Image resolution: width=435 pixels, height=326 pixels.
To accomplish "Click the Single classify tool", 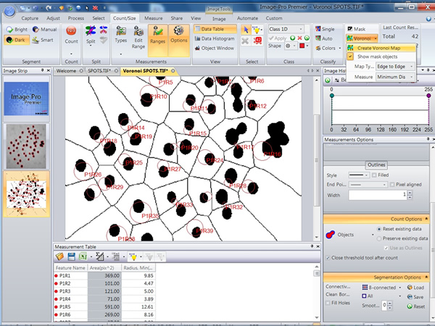I will (x=325, y=29).
